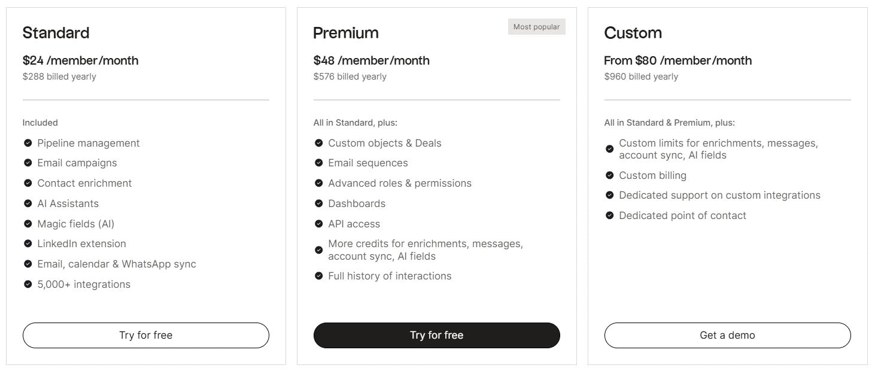The width and height of the screenshot is (875, 374).
Task: Click the Most popular badge
Action: pyautogui.click(x=536, y=27)
